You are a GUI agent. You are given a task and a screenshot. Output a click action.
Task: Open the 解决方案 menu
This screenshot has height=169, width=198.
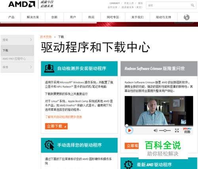click(33, 17)
